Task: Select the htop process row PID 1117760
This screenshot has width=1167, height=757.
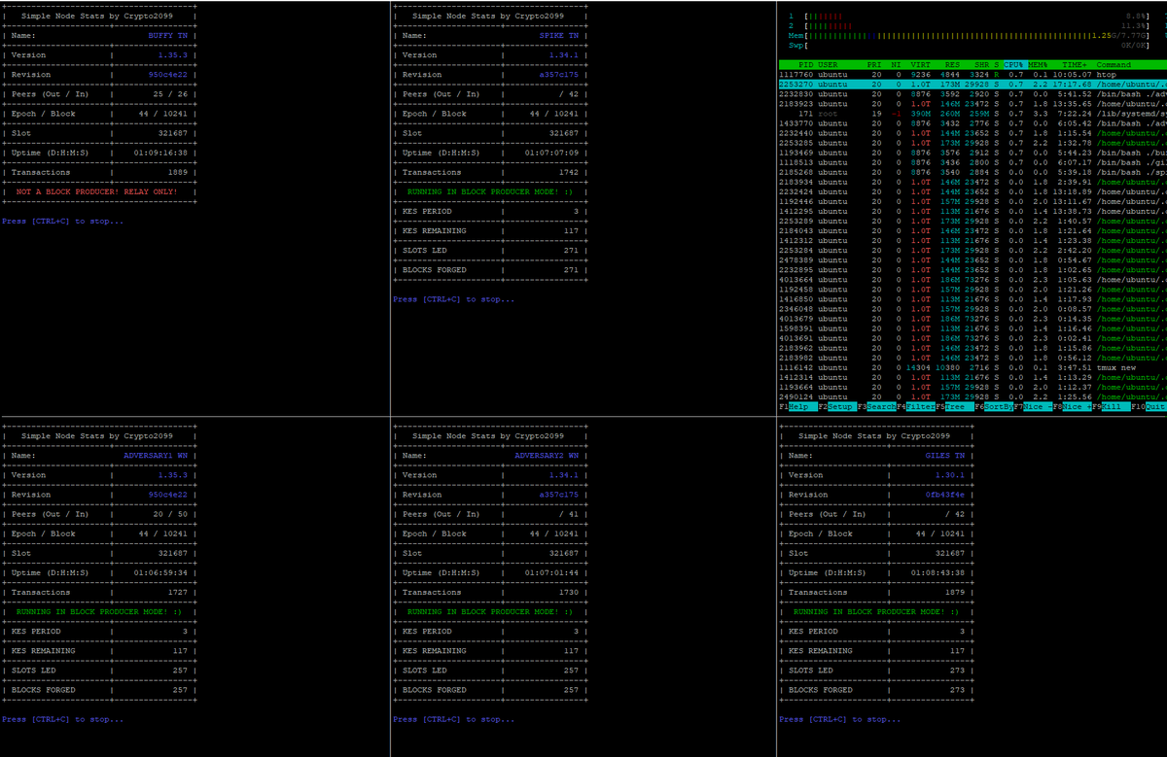Action: click(x=972, y=75)
